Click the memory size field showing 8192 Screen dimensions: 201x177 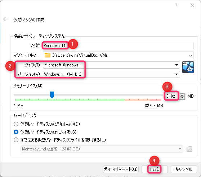pyautogui.click(x=172, y=96)
